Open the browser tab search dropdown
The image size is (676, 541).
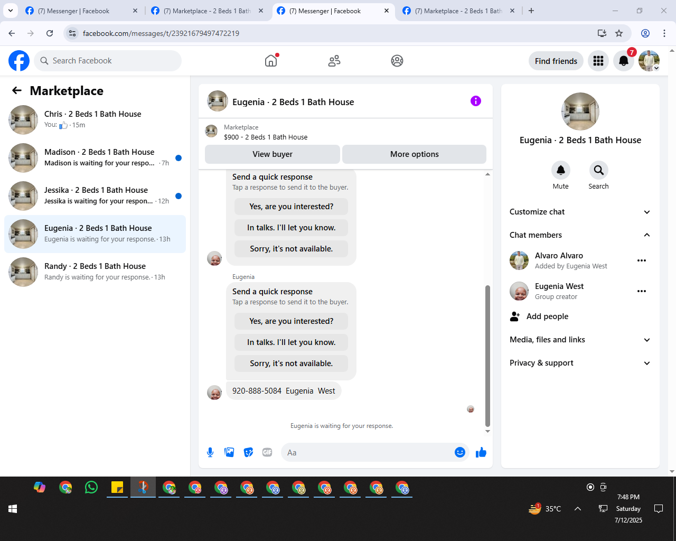tap(11, 11)
